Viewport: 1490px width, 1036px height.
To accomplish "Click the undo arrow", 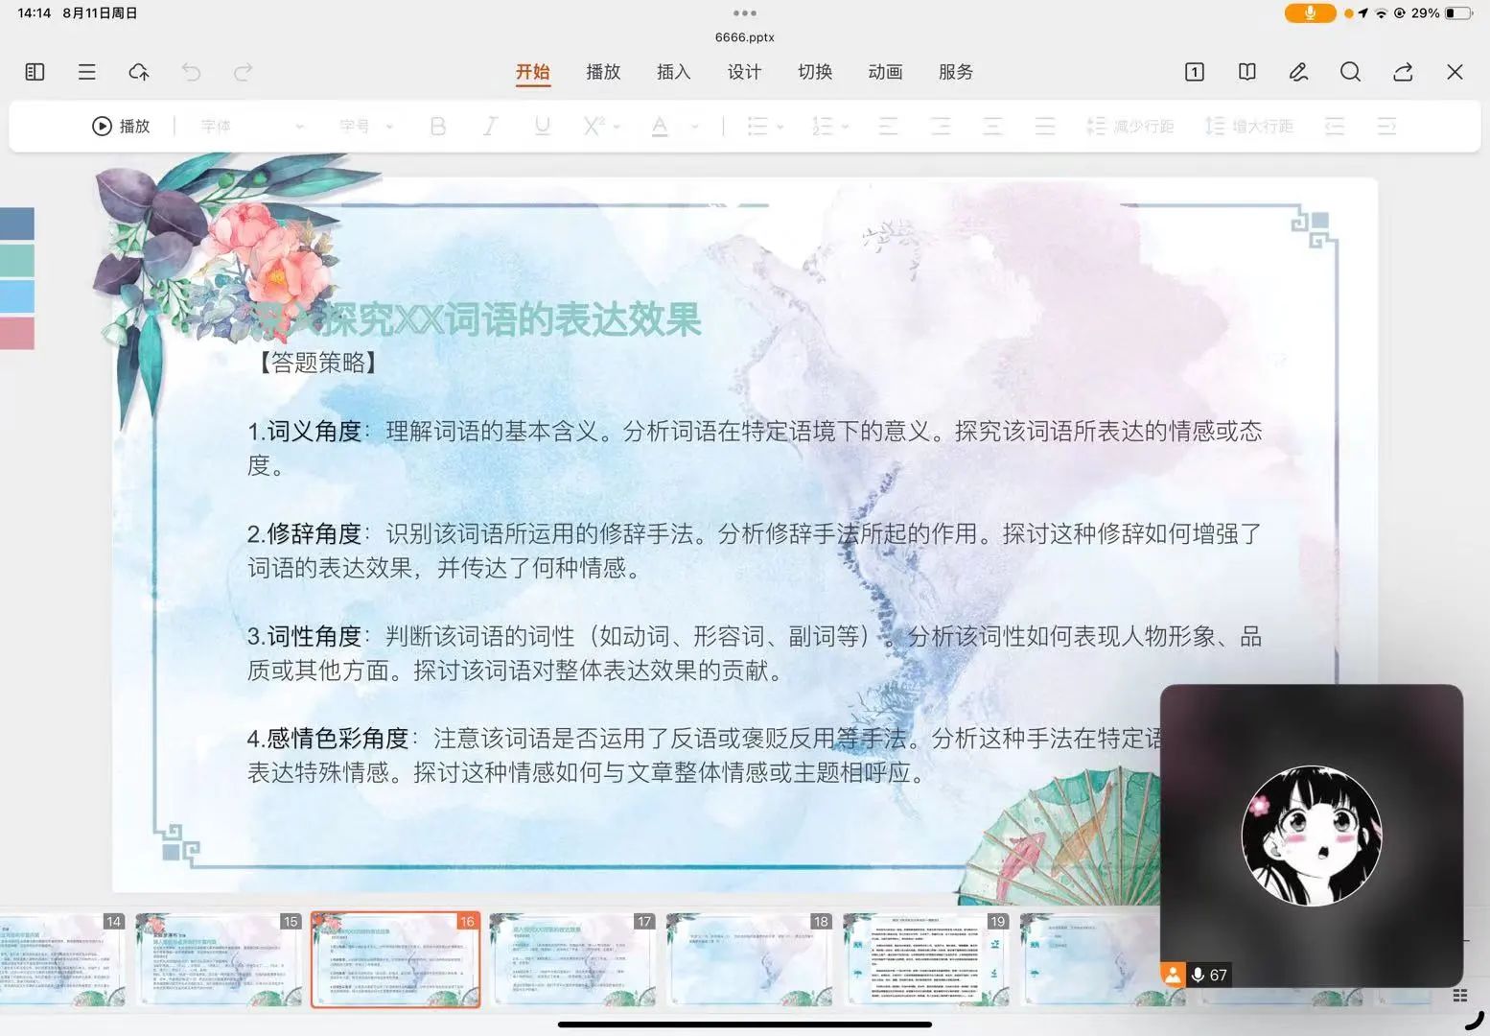I will pyautogui.click(x=191, y=72).
